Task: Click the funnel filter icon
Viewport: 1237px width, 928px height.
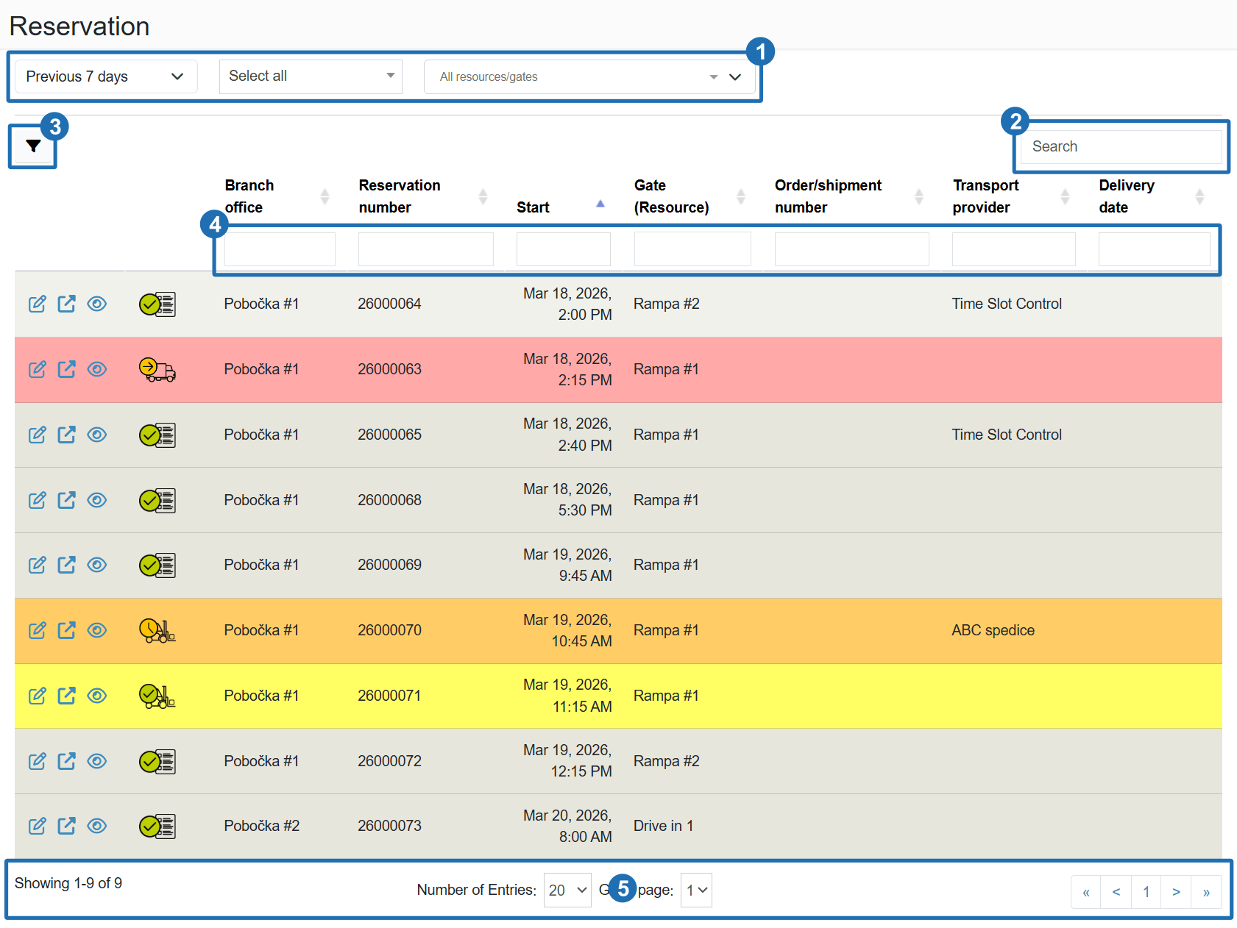Action: (33, 146)
